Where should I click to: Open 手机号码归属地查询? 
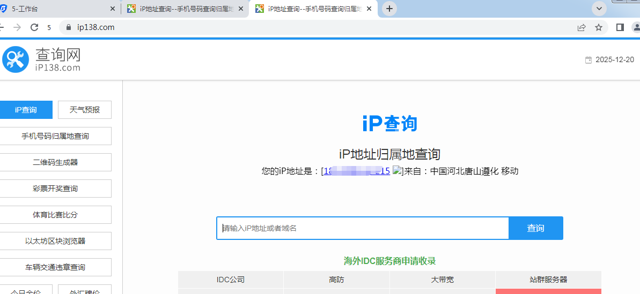point(55,136)
